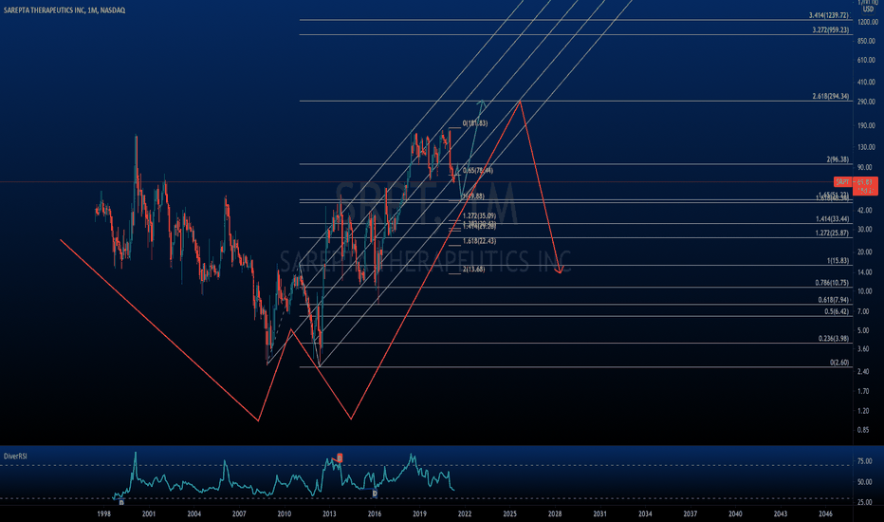Select the divergence marker near 2016 on DiverRSI
The width and height of the screenshot is (884, 522).
click(375, 494)
